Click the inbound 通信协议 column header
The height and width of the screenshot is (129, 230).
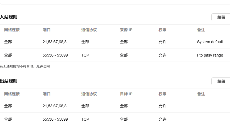89,30
